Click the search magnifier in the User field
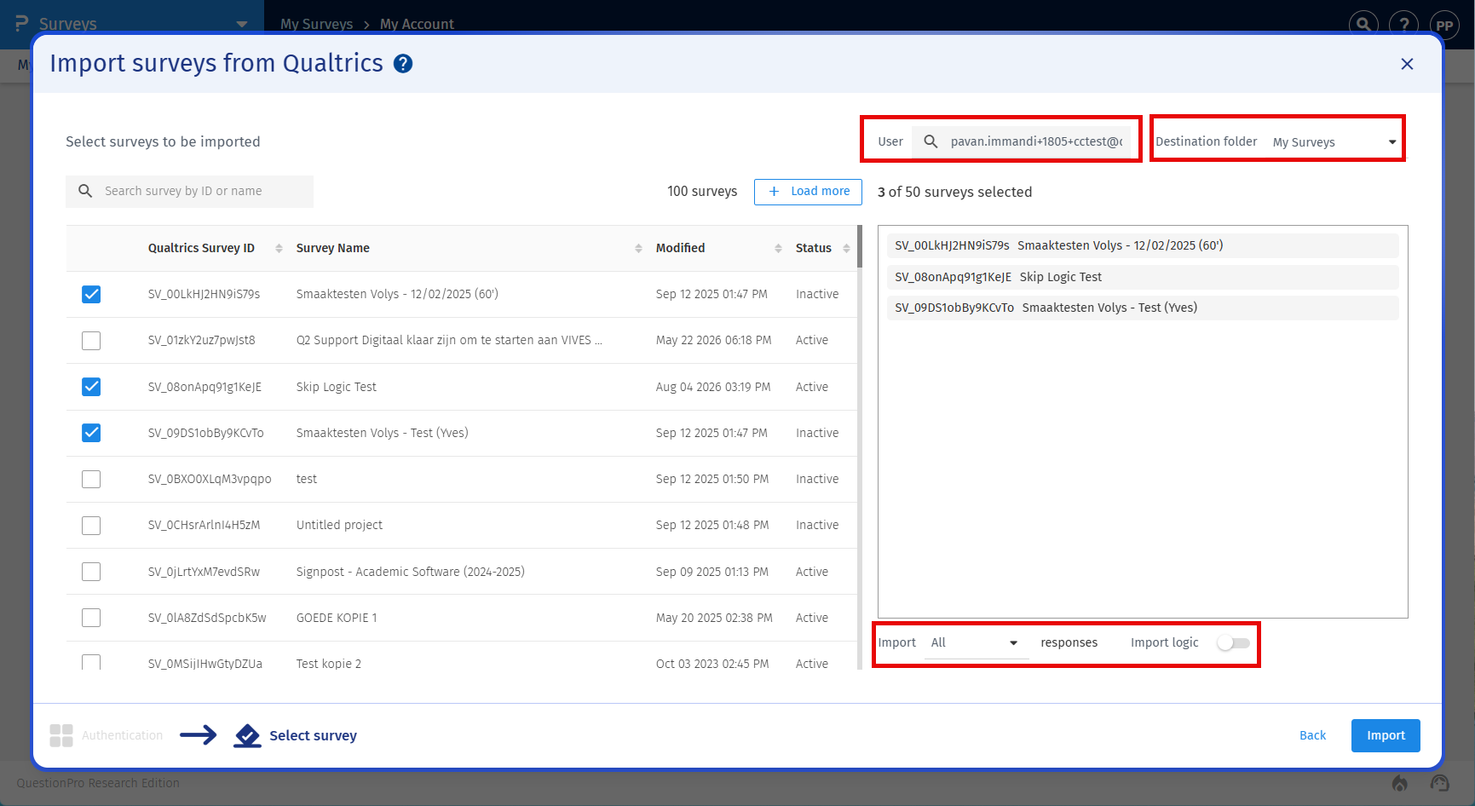Viewport: 1475px width, 806px height. (931, 141)
